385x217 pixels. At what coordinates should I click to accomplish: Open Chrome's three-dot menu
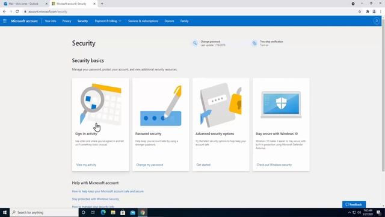(x=381, y=11)
